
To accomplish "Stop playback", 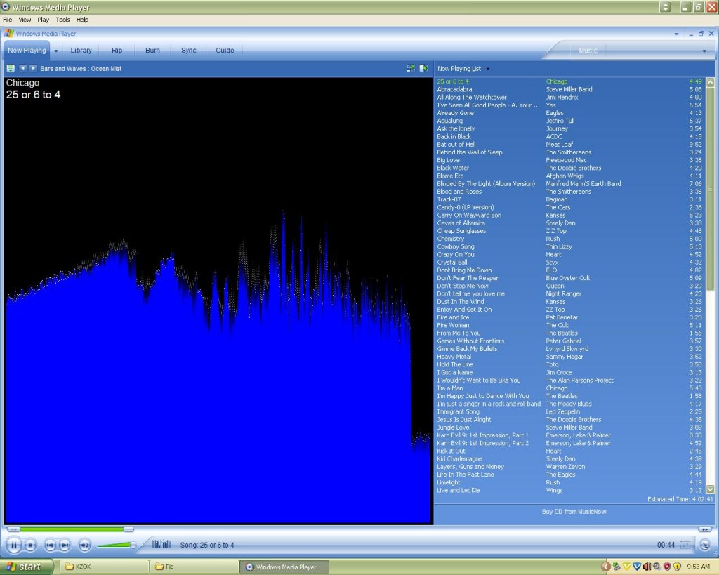I will (x=30, y=546).
